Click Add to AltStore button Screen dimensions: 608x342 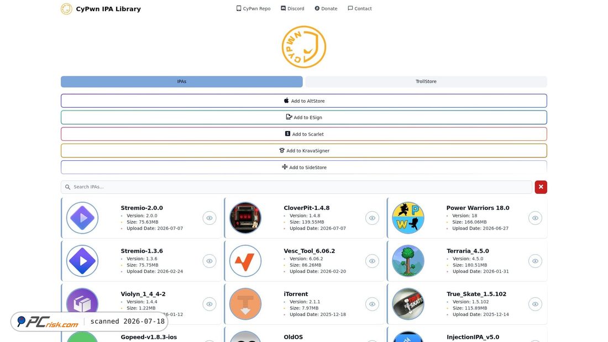tap(303, 101)
